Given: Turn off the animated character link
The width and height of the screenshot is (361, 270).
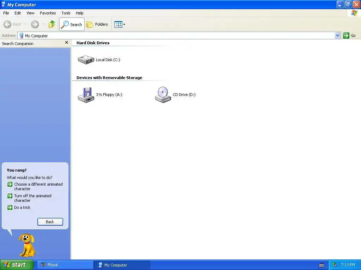Looking at the screenshot, I should pyautogui.click(x=33, y=198).
